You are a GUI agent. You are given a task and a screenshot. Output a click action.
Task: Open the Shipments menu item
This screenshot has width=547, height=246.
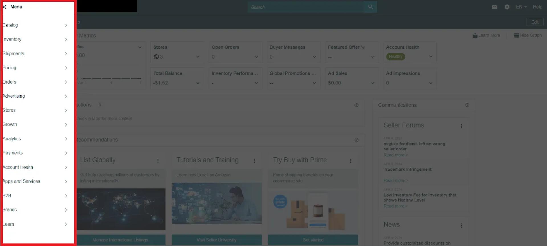pos(35,53)
